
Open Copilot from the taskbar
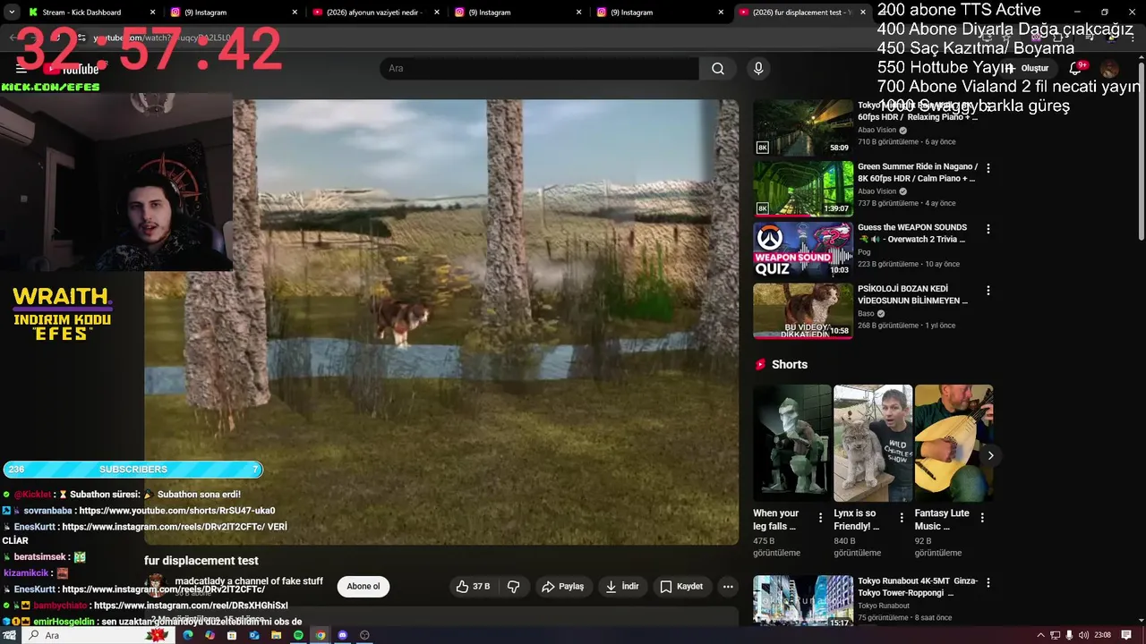click(210, 635)
